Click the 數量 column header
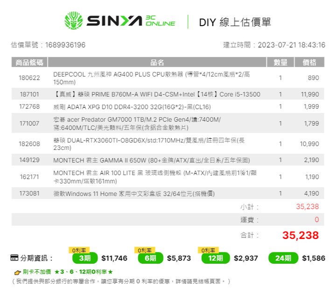Screen dimensions: 336x295 click(280, 62)
